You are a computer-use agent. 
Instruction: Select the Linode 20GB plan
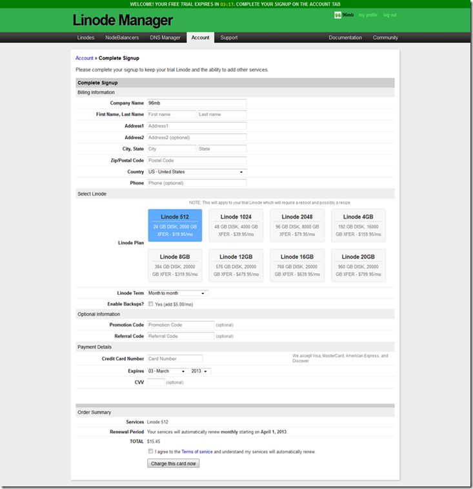(x=359, y=265)
